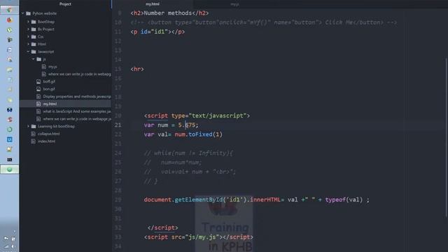Click the <hr> tag on line 15
This screenshot has width=448, height=252.
pyautogui.click(x=137, y=69)
